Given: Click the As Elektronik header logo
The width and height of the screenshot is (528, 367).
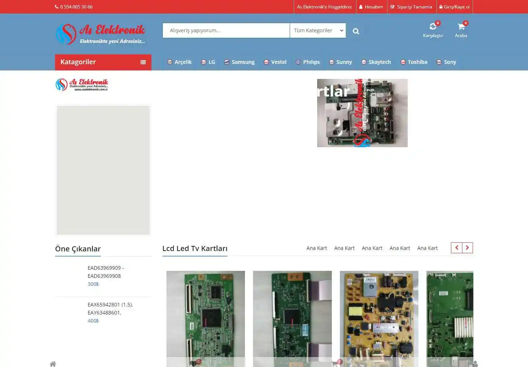Looking at the screenshot, I should [100, 34].
